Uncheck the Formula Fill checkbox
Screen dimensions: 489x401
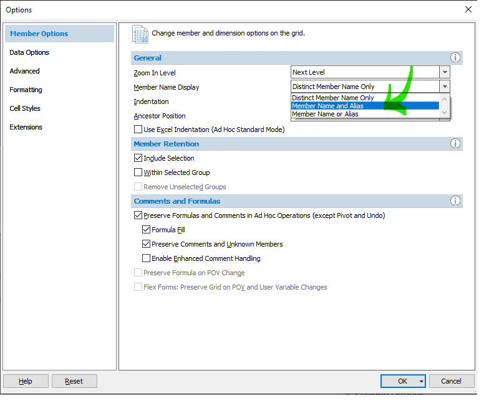[x=146, y=229]
